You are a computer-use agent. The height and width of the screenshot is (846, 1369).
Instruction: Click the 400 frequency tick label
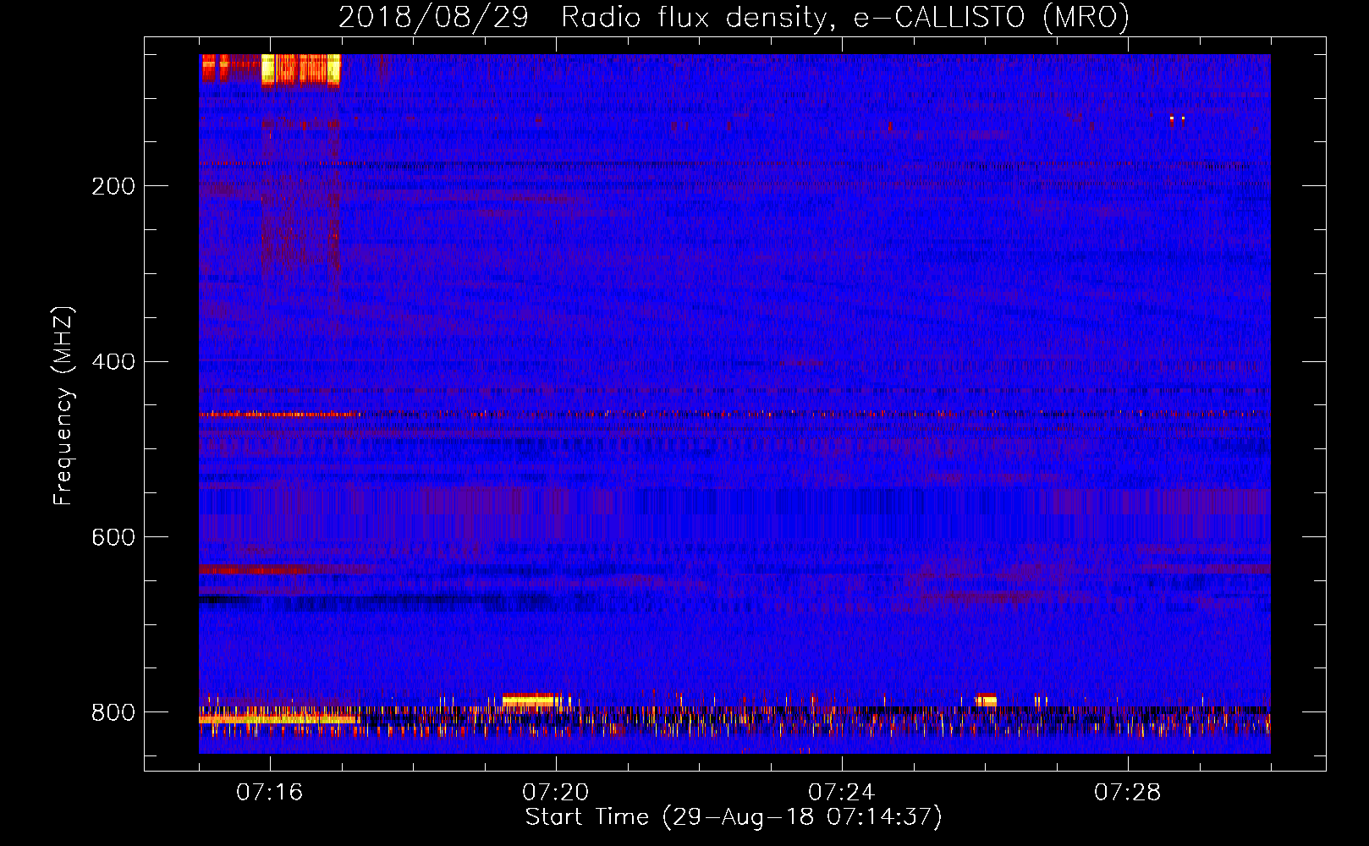[x=113, y=362]
